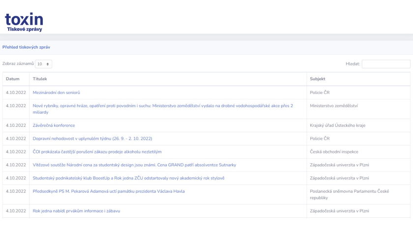Open Předsedkyně PS M. Pekarová Adamová article
Image resolution: width=413 pixels, height=236 pixels.
tap(109, 191)
